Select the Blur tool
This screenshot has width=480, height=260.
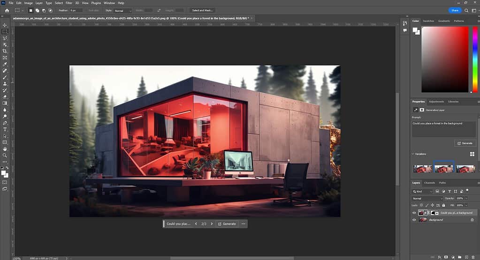pos(5,110)
